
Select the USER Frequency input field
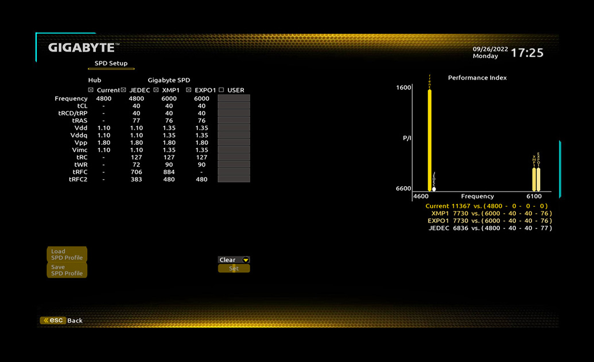click(x=234, y=99)
